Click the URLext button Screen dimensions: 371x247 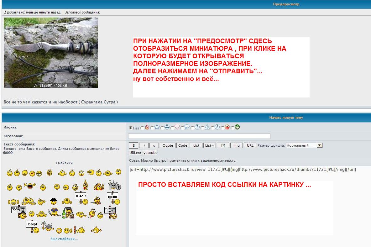pos(135,153)
